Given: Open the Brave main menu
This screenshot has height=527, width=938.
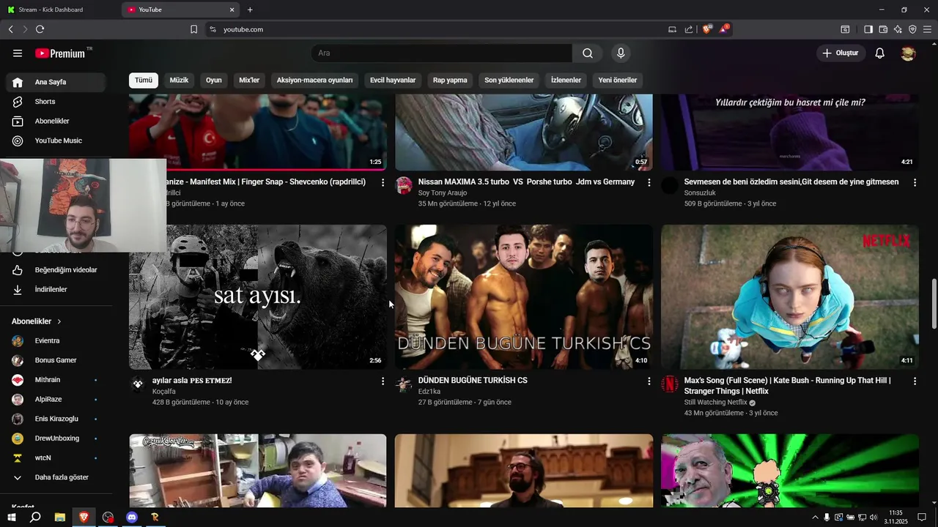Looking at the screenshot, I should [x=927, y=29].
